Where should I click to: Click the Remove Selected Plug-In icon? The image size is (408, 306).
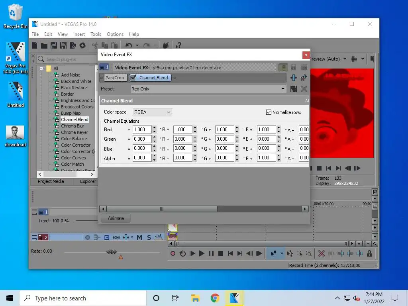pyautogui.click(x=304, y=78)
